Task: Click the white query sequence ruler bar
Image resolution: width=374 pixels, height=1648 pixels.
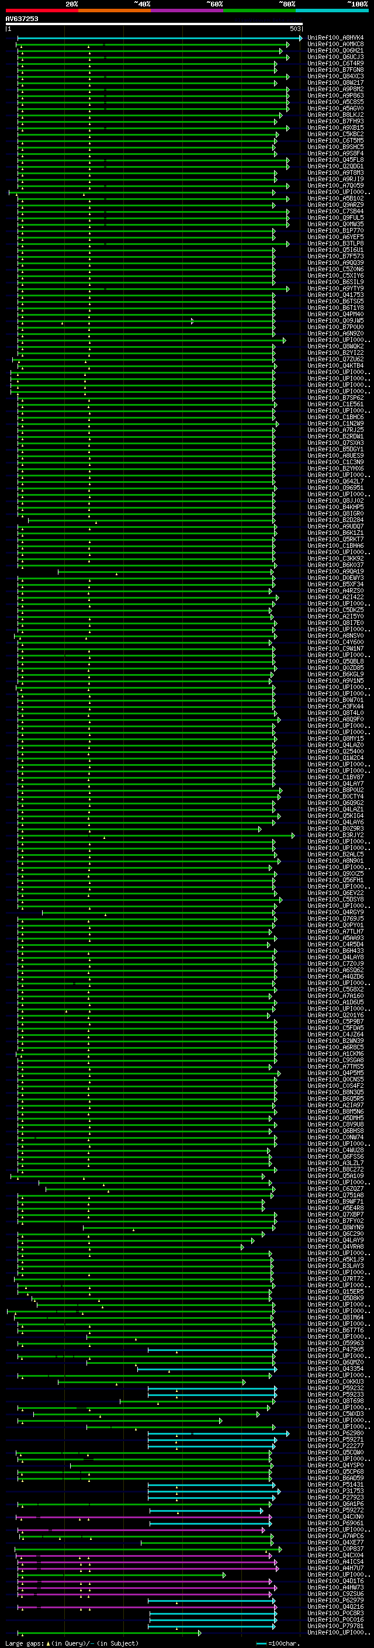Action: [x=154, y=23]
